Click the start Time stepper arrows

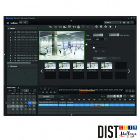(102, 35)
